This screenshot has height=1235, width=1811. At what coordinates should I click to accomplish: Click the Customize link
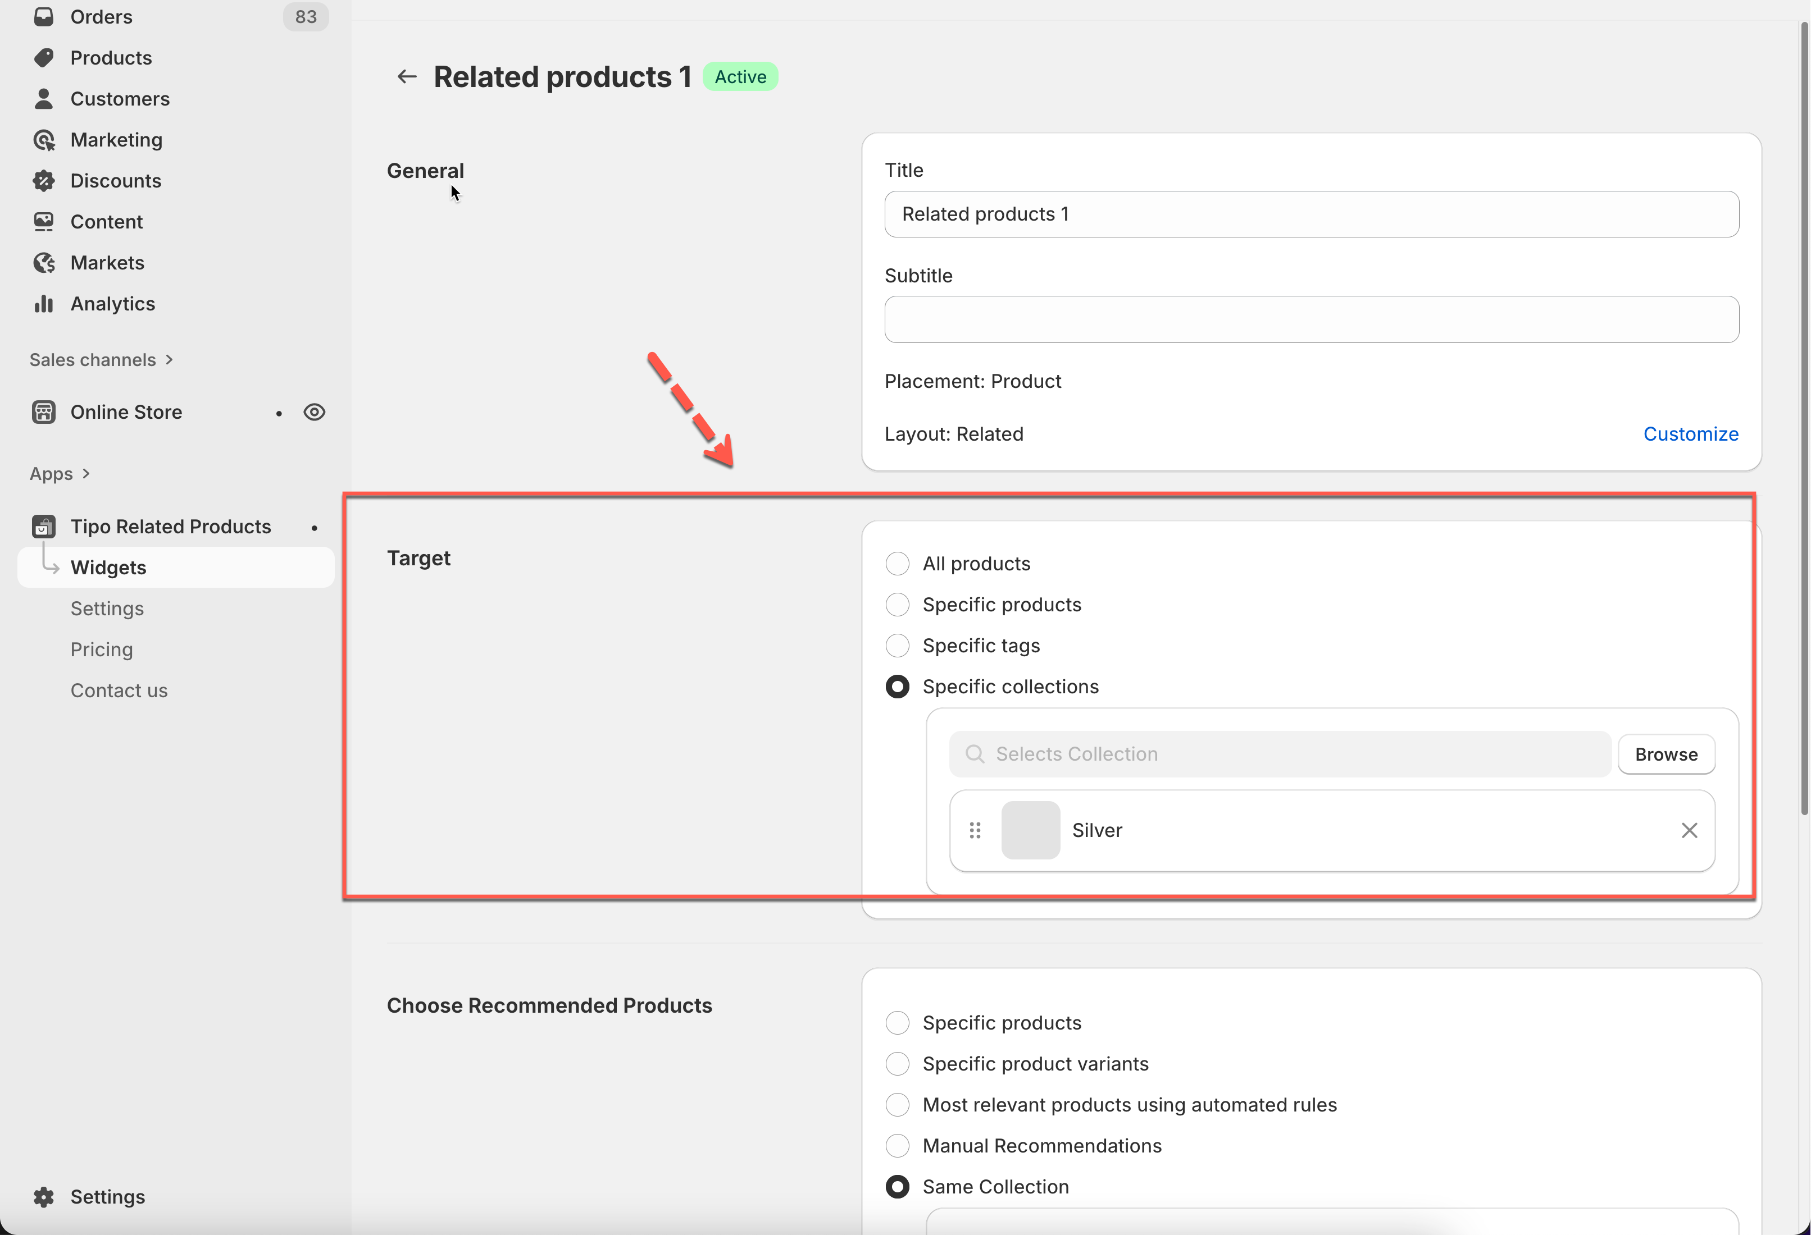click(x=1690, y=434)
